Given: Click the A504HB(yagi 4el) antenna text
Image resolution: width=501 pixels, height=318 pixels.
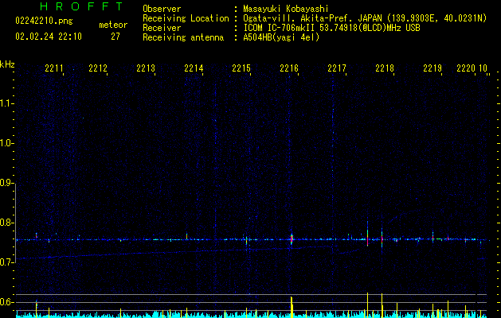Looking at the screenshot, I should (x=281, y=37).
